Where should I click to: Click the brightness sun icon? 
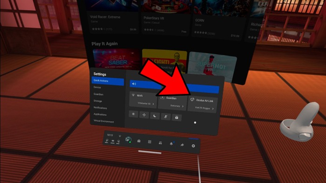click(x=134, y=114)
